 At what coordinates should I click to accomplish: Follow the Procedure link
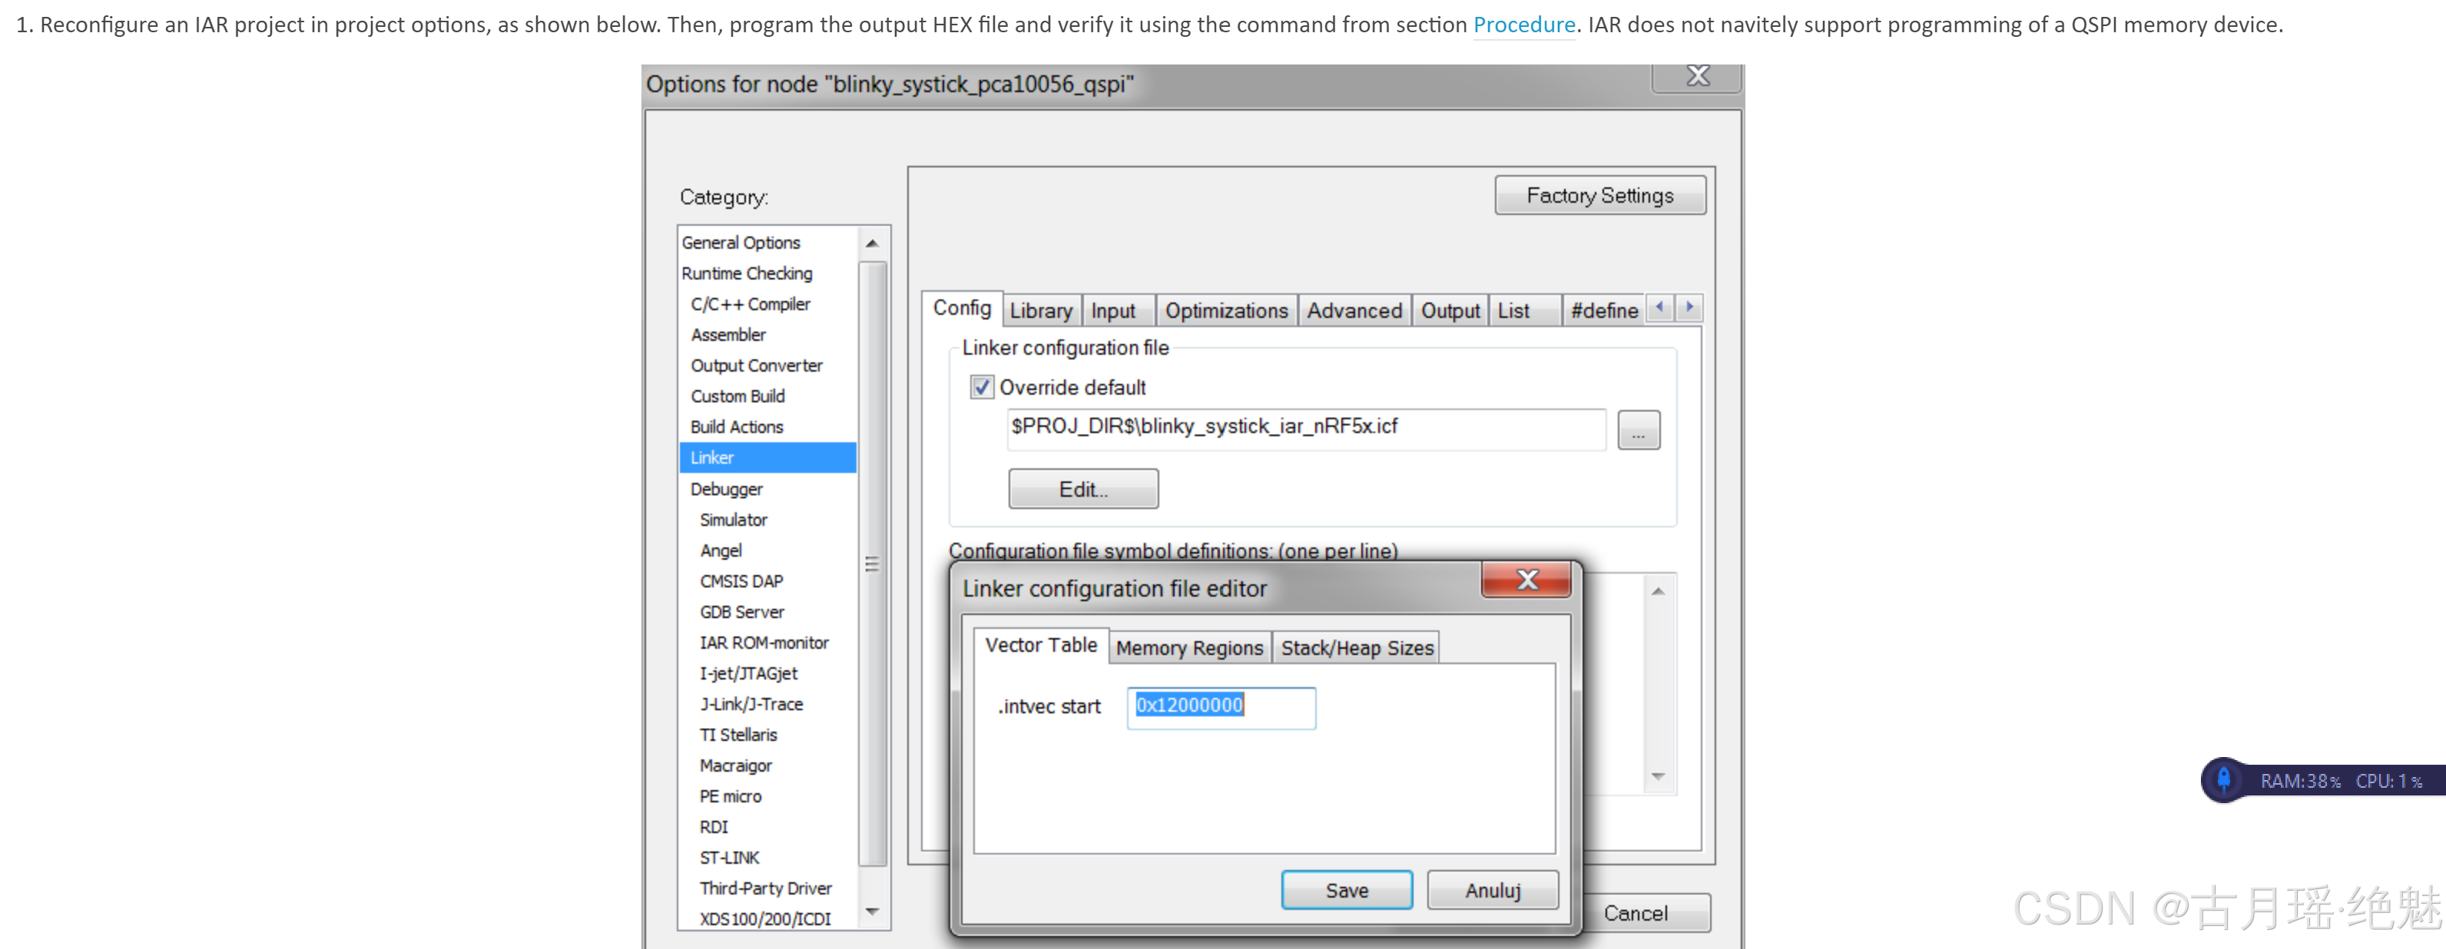point(1523,25)
